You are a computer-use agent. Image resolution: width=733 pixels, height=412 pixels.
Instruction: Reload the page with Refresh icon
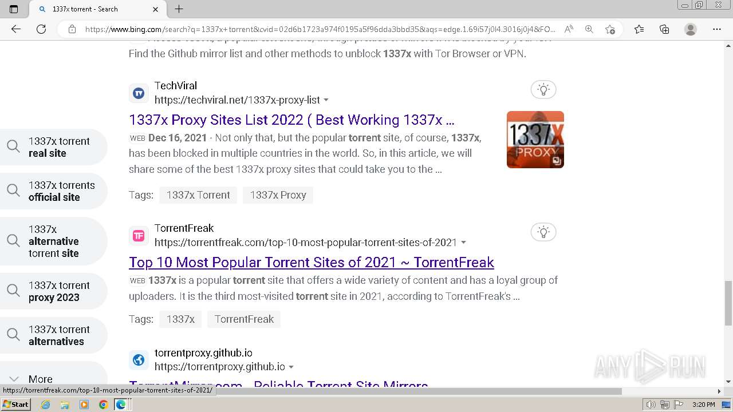(x=41, y=29)
